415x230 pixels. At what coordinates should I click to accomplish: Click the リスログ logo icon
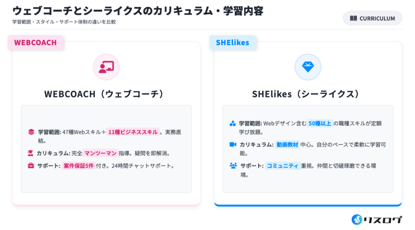(x=357, y=219)
